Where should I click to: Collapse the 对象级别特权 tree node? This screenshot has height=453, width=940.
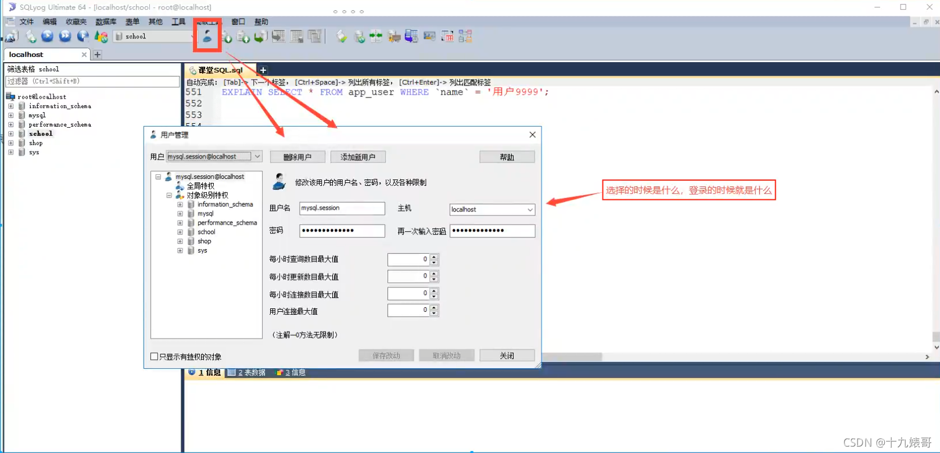tap(169, 195)
